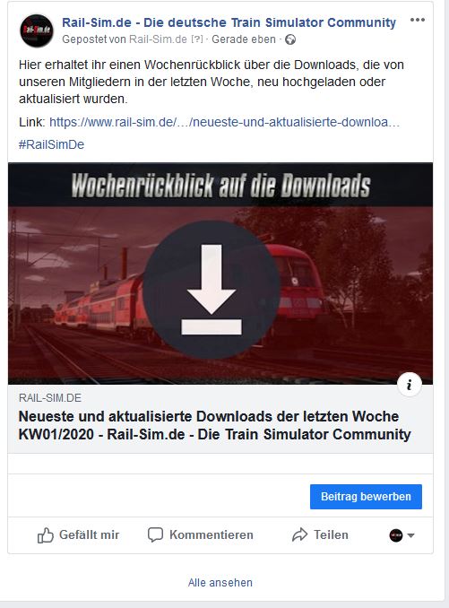The image size is (449, 608).
Task: Click the globe public audience icon
Action: pos(290,39)
